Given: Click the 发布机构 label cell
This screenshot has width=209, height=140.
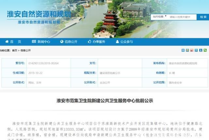Looking at the screenshot, I should tap(154, 63).
